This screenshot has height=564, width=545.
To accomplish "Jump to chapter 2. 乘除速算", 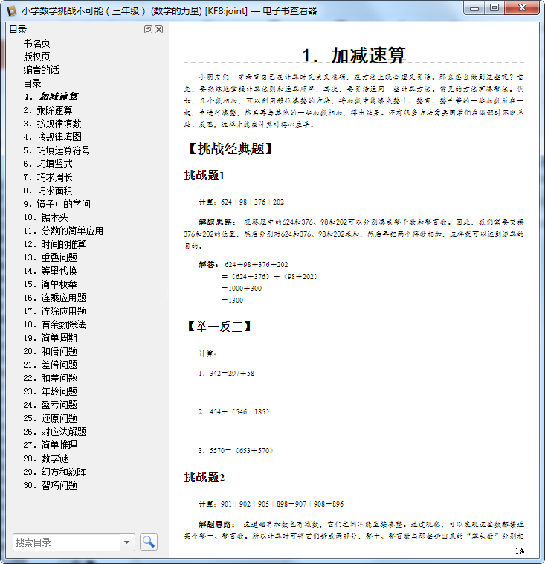I will [x=48, y=110].
